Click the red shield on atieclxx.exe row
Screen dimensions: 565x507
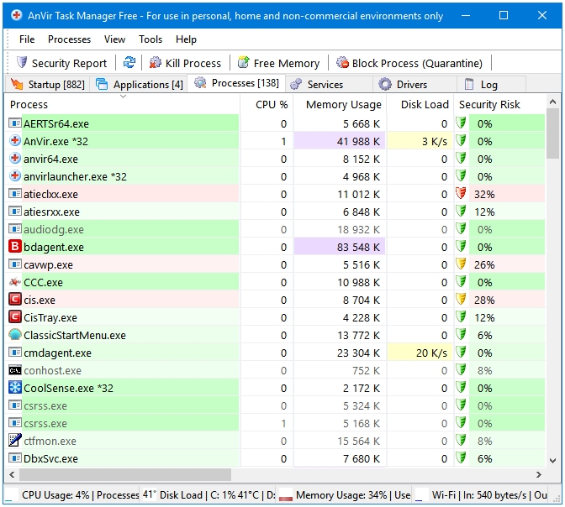[461, 194]
